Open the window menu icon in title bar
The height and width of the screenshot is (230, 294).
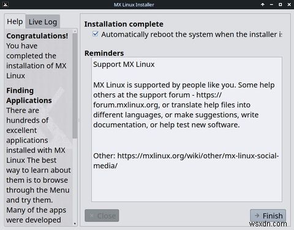click(x=6, y=4)
